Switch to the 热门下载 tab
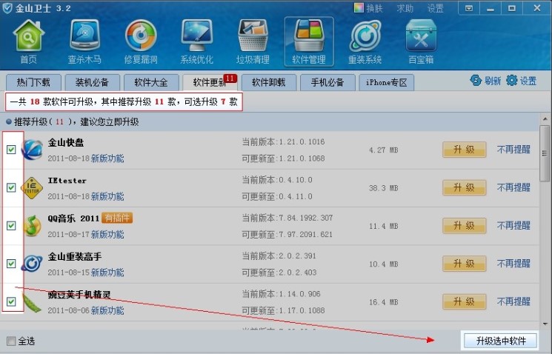The width and height of the screenshot is (552, 354). [33, 83]
